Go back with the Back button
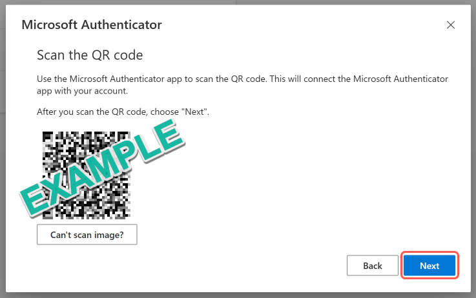 (x=373, y=266)
